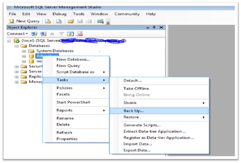The height and width of the screenshot is (163, 241).
Task: Choose Export Data... from submenu
Action: [137, 150]
